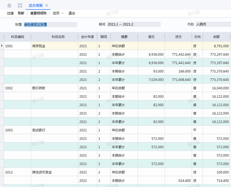Viewport: 231px width, 187px height.
Task: Refresh the ledger with 刷新
Action: point(21,13)
